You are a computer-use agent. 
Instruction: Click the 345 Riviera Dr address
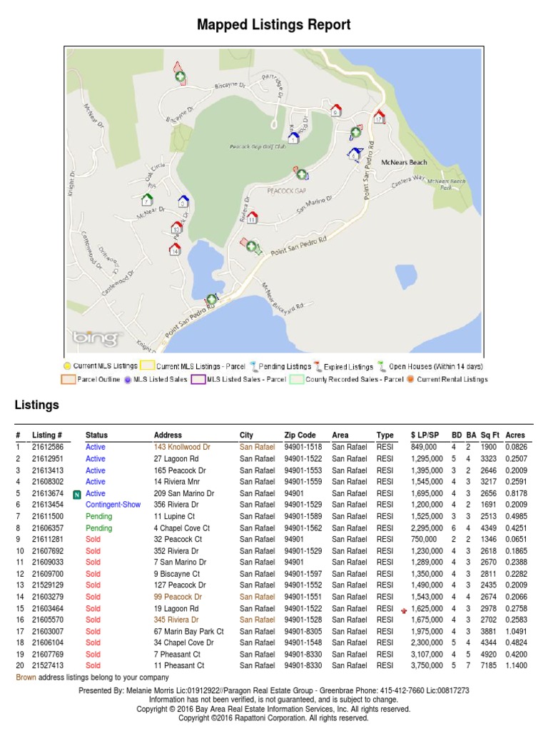[176, 620]
